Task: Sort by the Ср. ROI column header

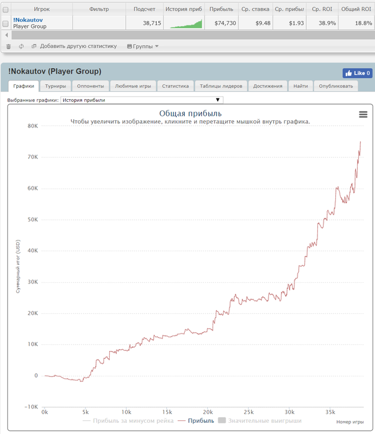Action: 322,9
